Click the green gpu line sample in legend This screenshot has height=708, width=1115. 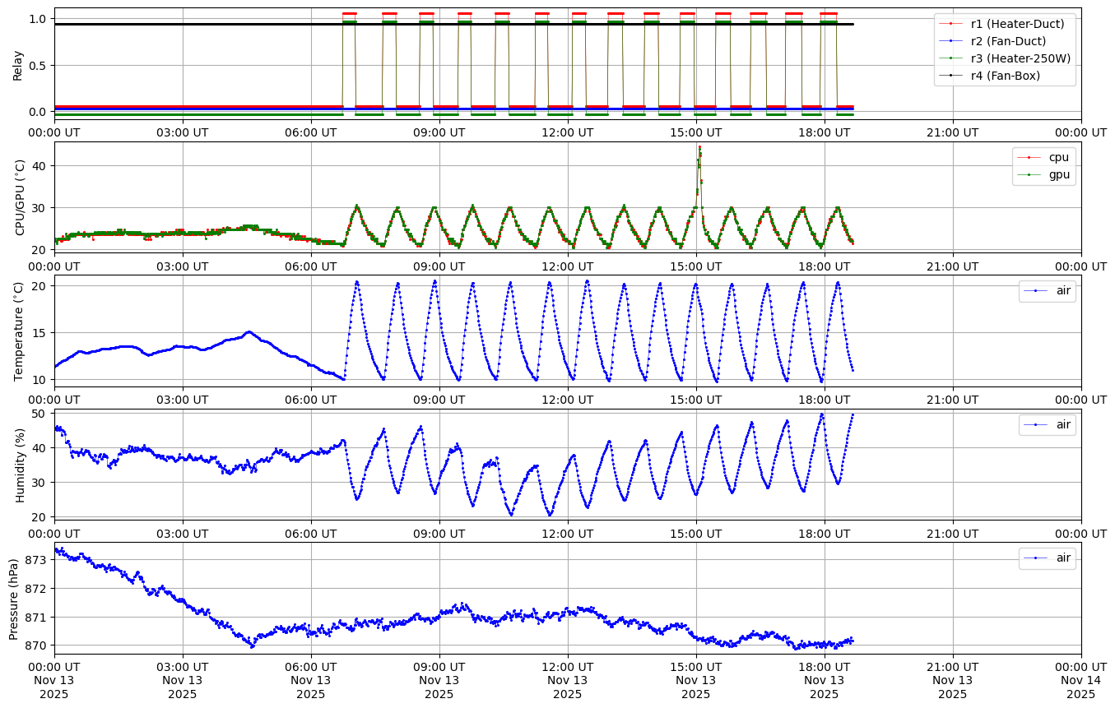[1030, 174]
